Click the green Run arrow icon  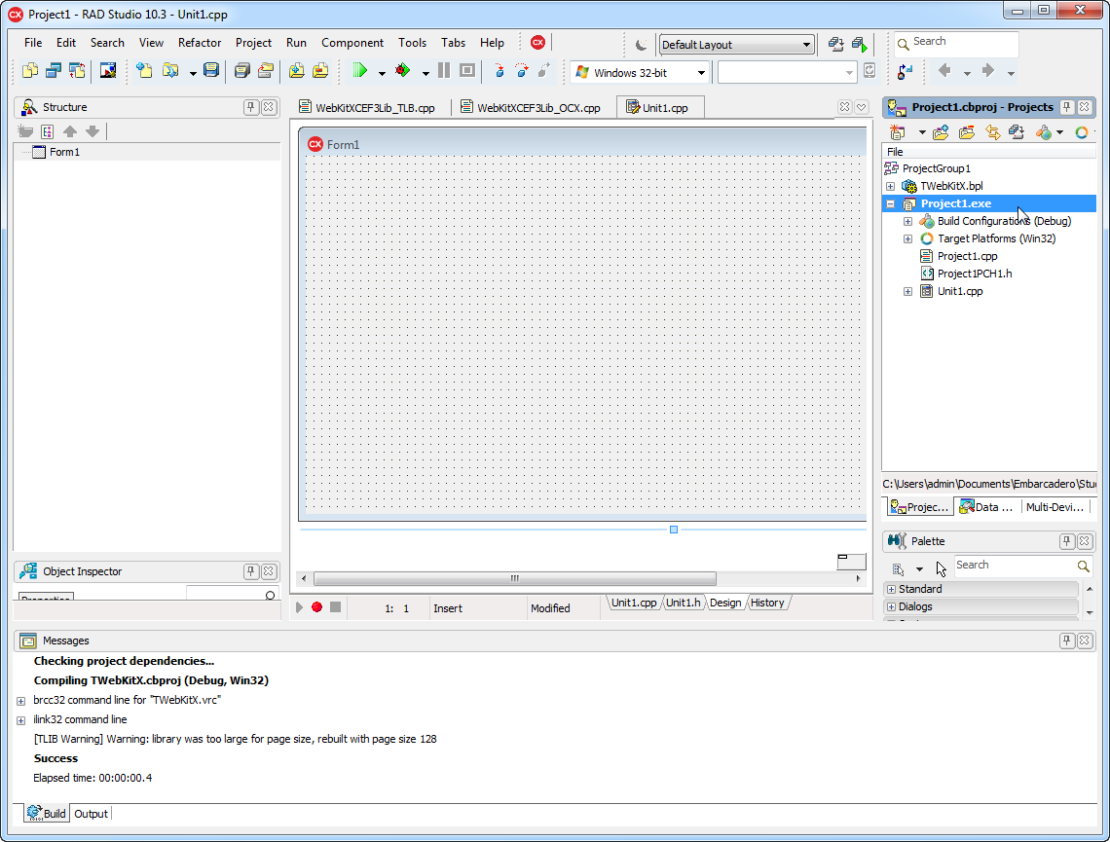(x=360, y=70)
